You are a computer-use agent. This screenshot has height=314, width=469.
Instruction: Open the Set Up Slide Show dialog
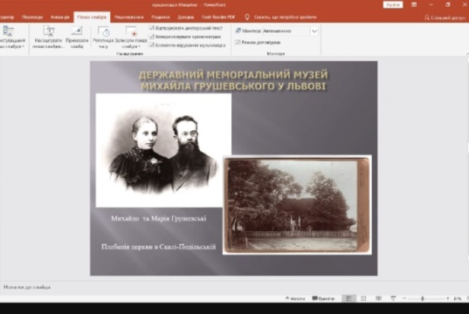pyautogui.click(x=48, y=37)
